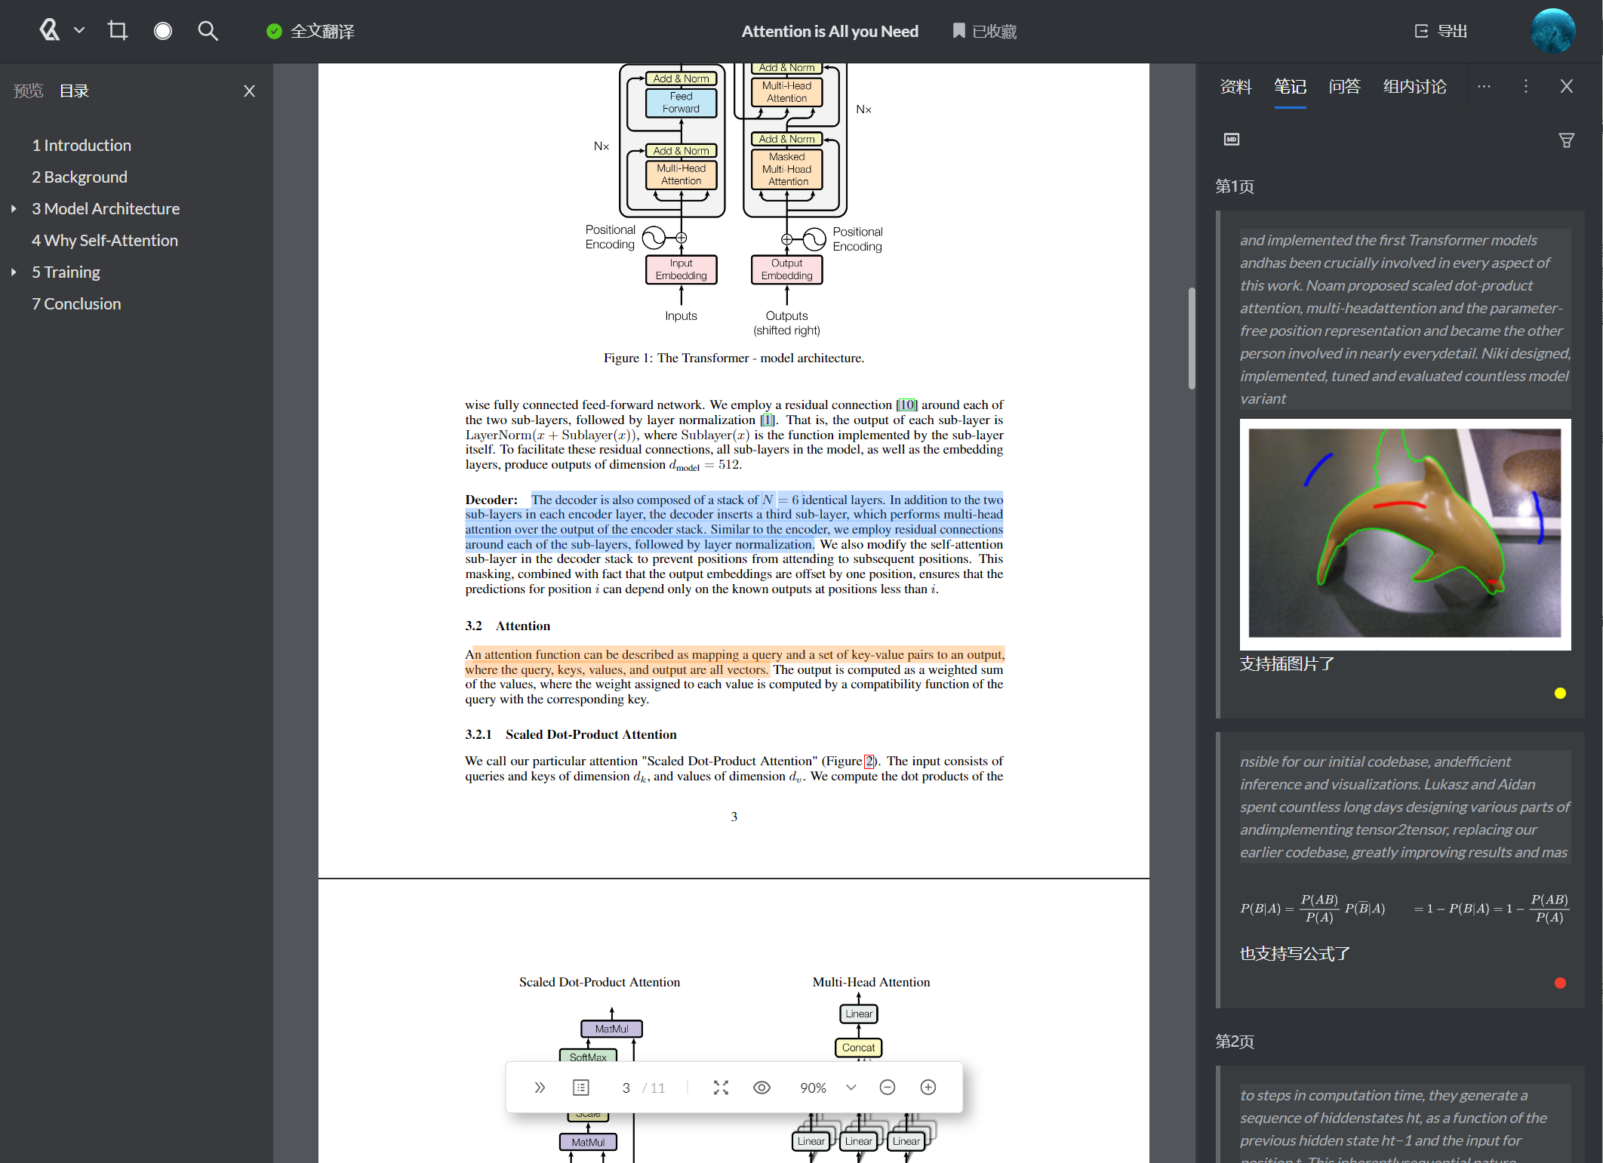Click the yellow color dot on first note
Viewport: 1603px width, 1163px height.
[1560, 693]
